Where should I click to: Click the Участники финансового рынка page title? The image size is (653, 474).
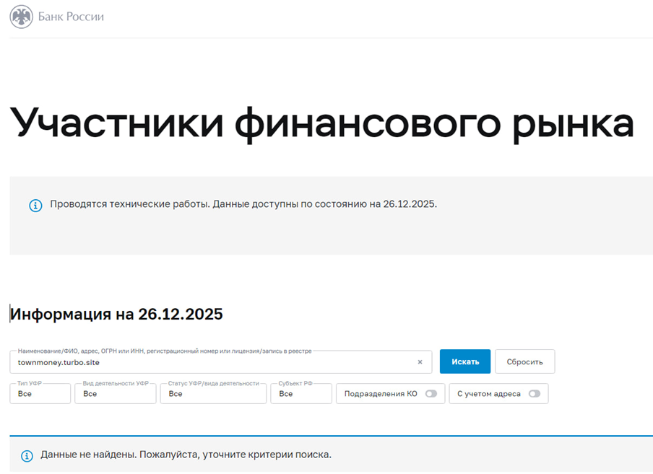(320, 123)
